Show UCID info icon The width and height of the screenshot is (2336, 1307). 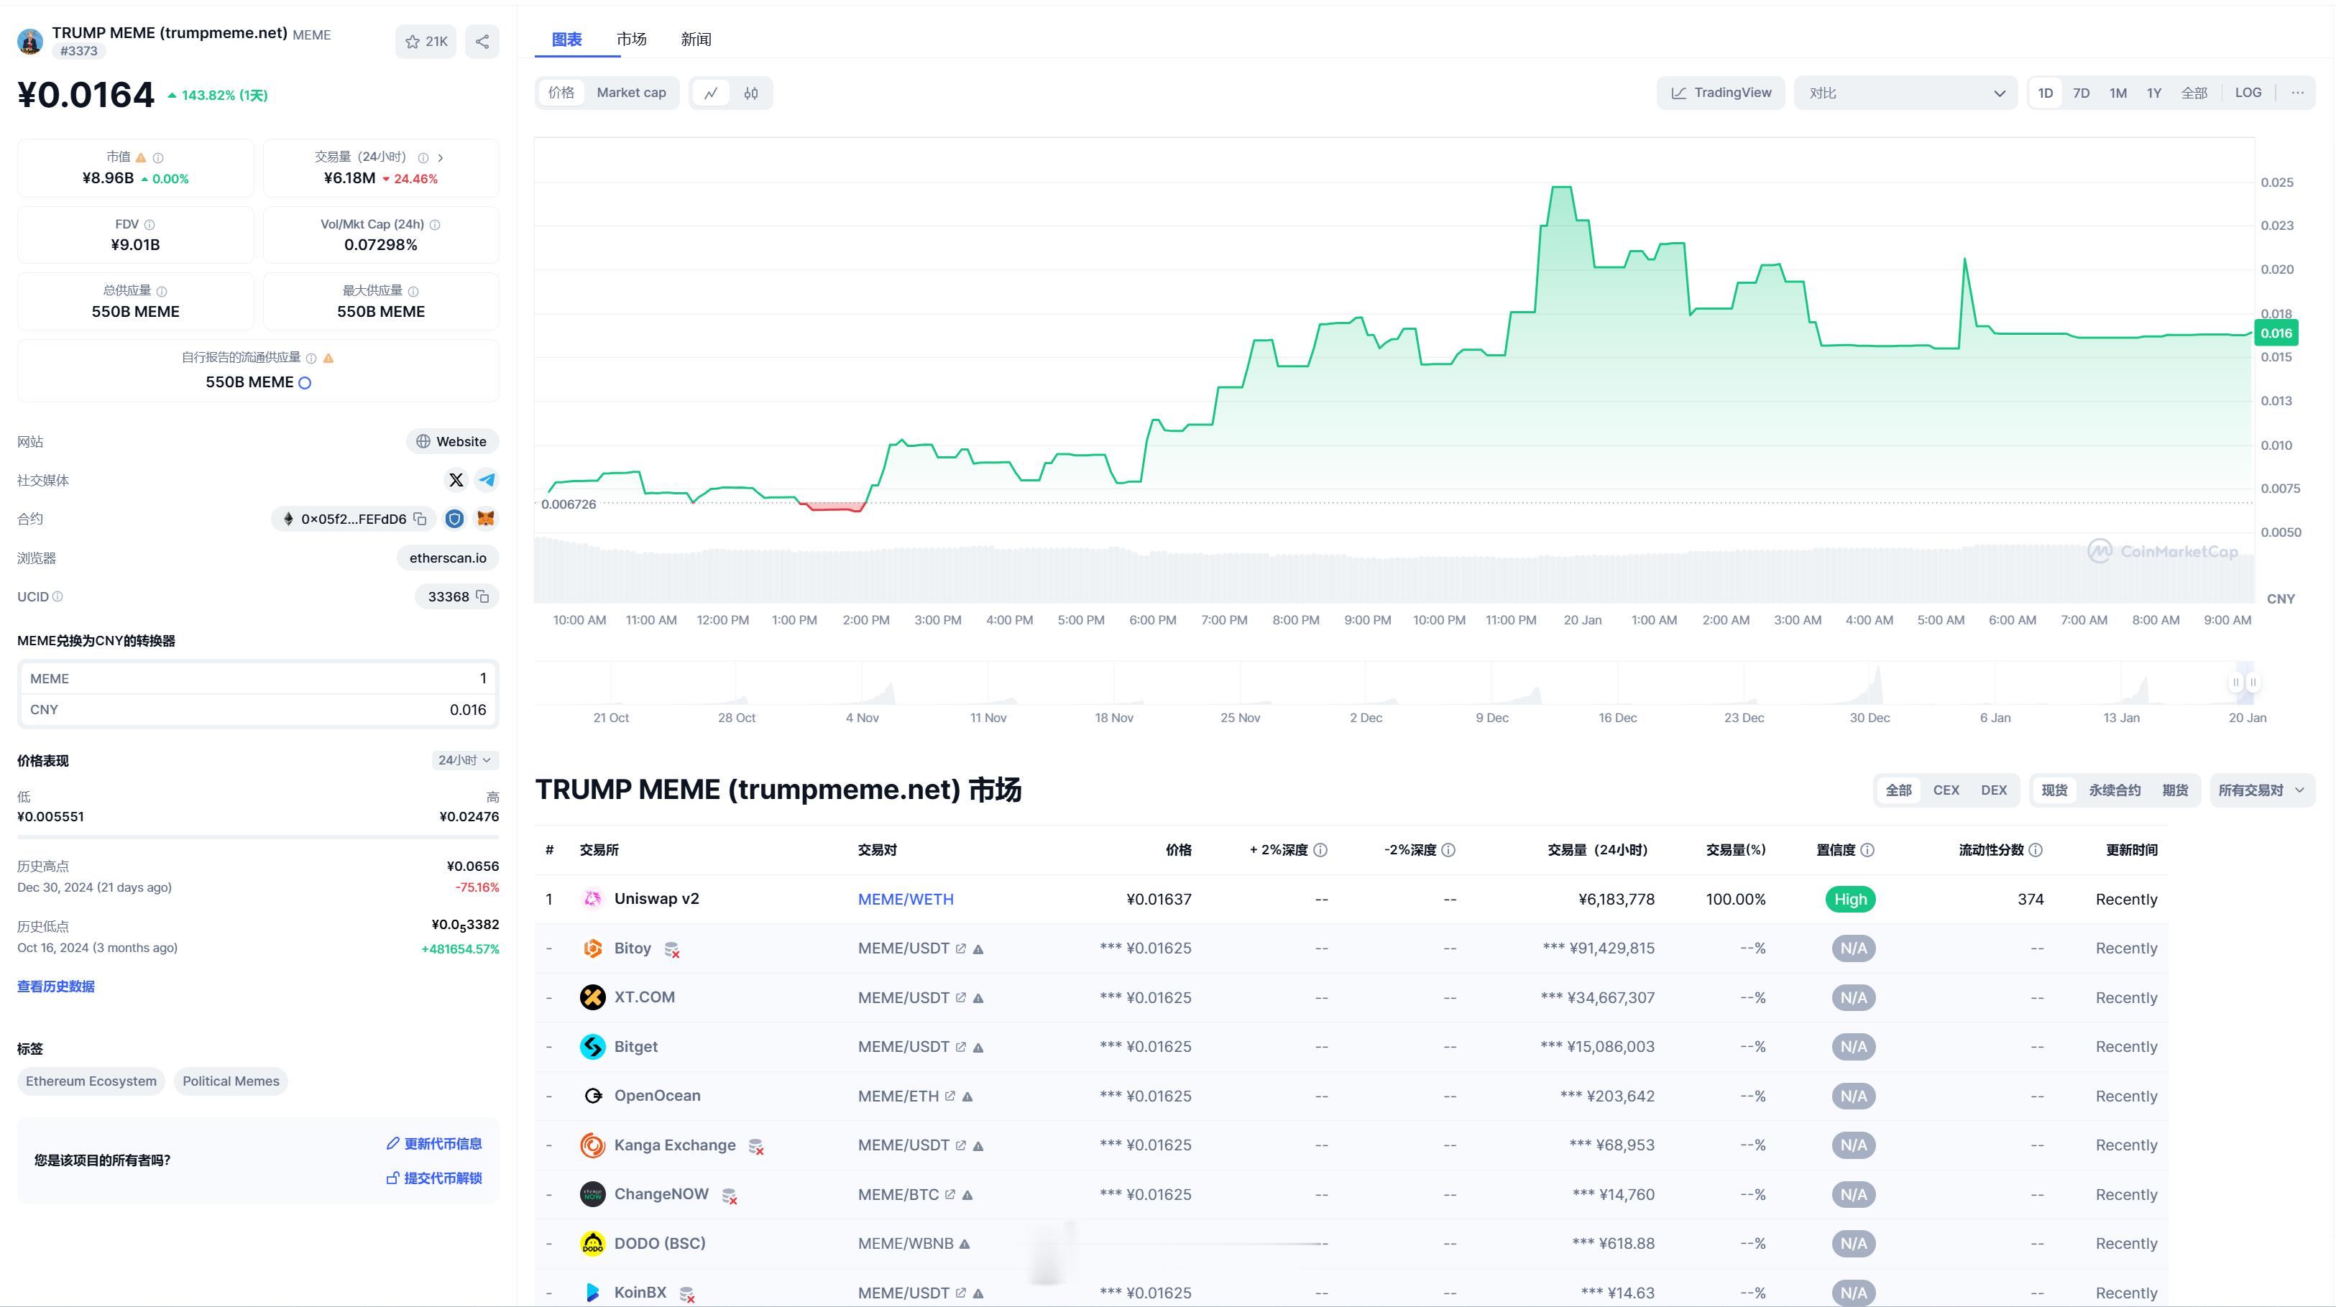(x=58, y=596)
